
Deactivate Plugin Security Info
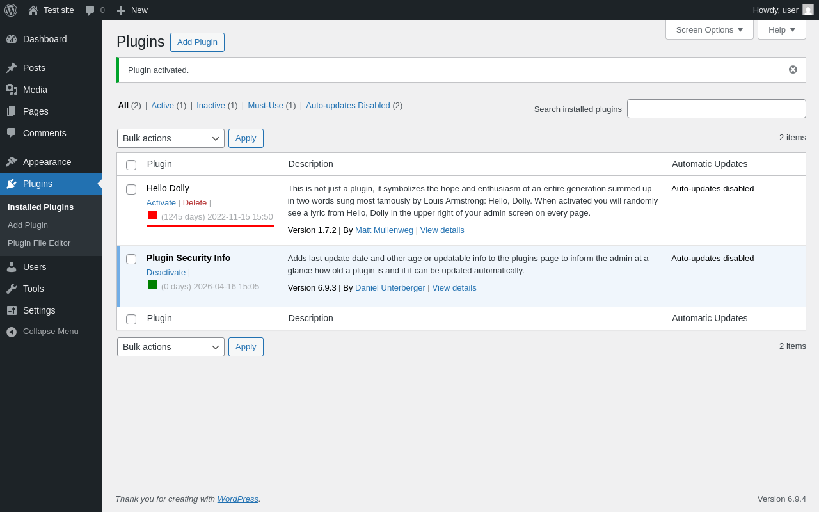coord(166,273)
